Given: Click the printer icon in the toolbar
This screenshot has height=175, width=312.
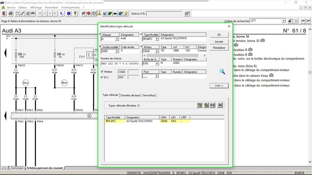Looking at the screenshot, I should click(11, 13).
